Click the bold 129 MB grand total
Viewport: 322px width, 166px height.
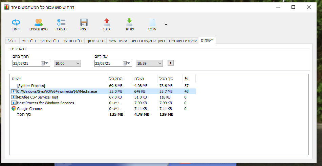(x=167, y=115)
